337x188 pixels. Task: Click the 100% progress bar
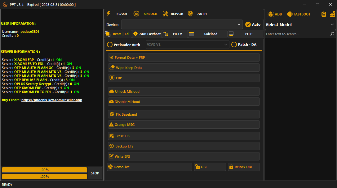point(44,169)
